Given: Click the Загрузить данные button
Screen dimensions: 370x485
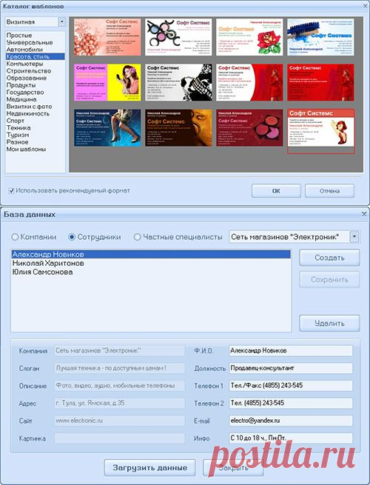Looking at the screenshot, I should [x=150, y=468].
